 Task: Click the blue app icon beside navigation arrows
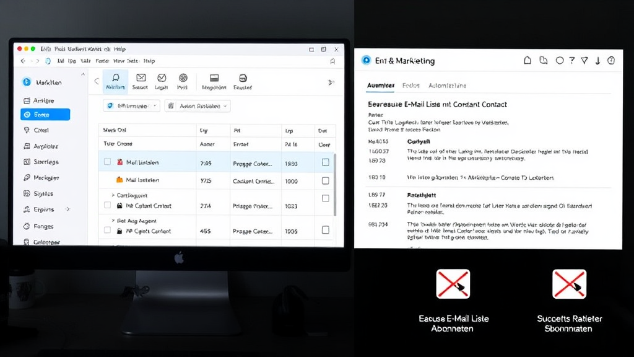(x=48, y=61)
